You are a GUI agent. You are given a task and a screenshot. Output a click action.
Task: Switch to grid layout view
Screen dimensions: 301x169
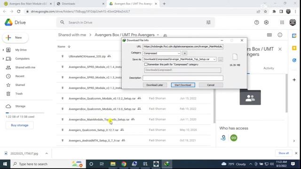tap(269, 35)
